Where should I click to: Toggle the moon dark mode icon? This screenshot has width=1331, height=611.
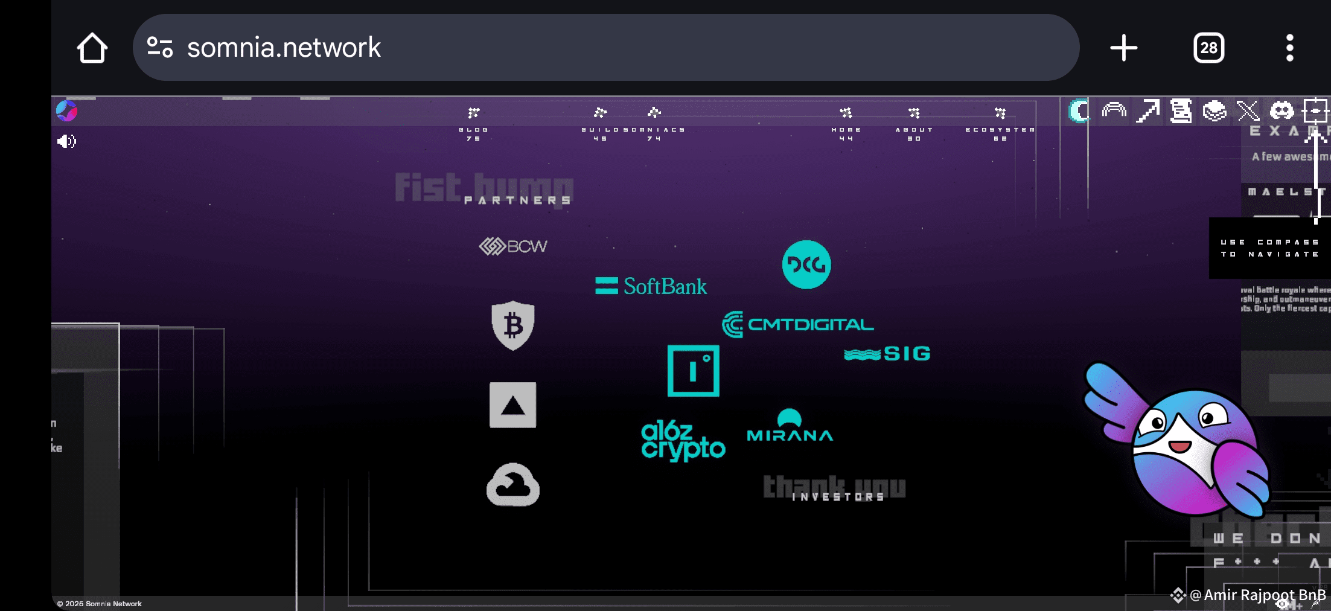pos(1079,111)
